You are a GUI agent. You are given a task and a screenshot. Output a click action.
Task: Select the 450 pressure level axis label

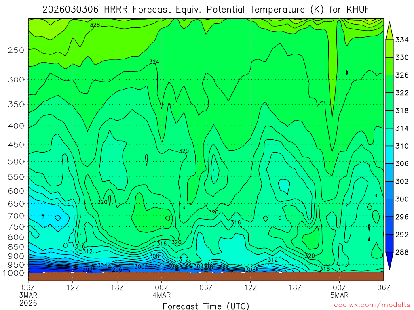click(x=16, y=145)
